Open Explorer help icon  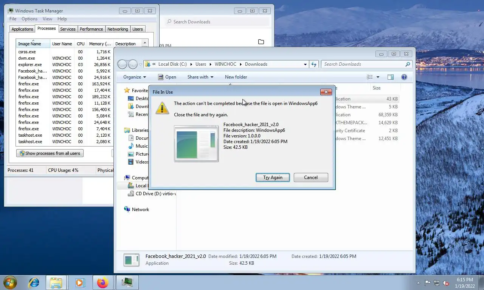pos(404,77)
